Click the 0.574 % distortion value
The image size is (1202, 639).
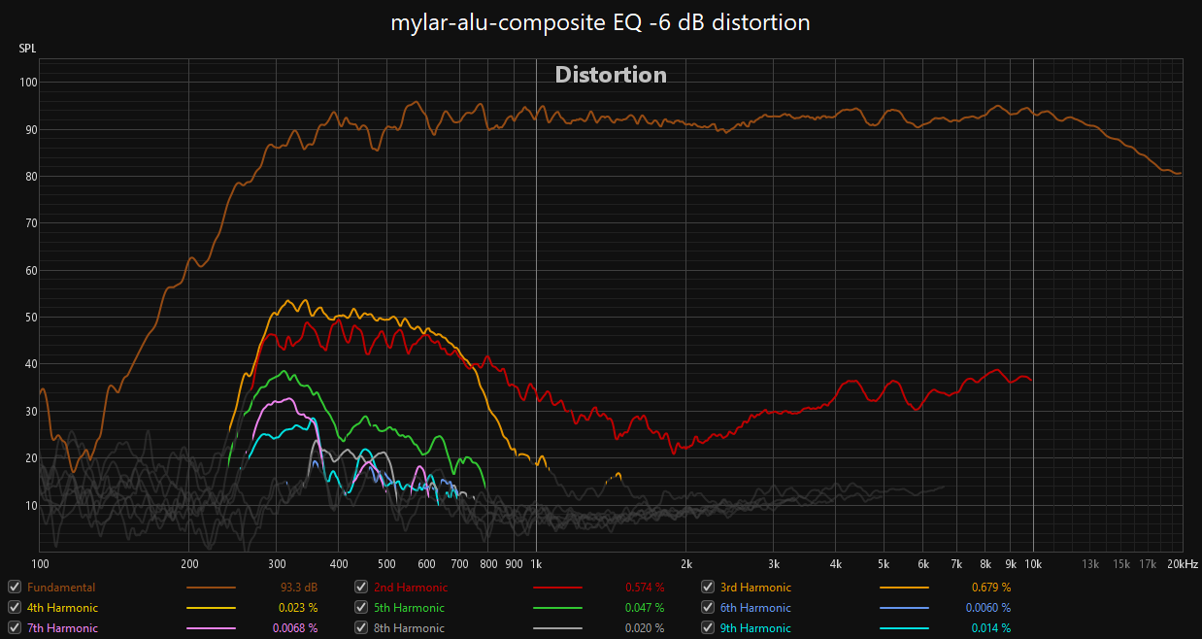click(645, 588)
